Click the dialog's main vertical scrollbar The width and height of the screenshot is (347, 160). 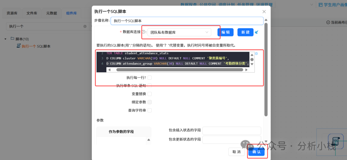266,69
